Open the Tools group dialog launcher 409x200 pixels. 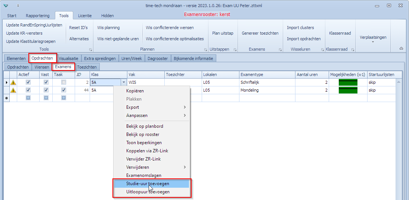click(90, 50)
